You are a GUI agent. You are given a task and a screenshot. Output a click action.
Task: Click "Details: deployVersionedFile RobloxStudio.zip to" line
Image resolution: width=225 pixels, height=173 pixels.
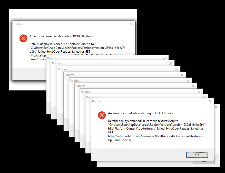point(62,44)
